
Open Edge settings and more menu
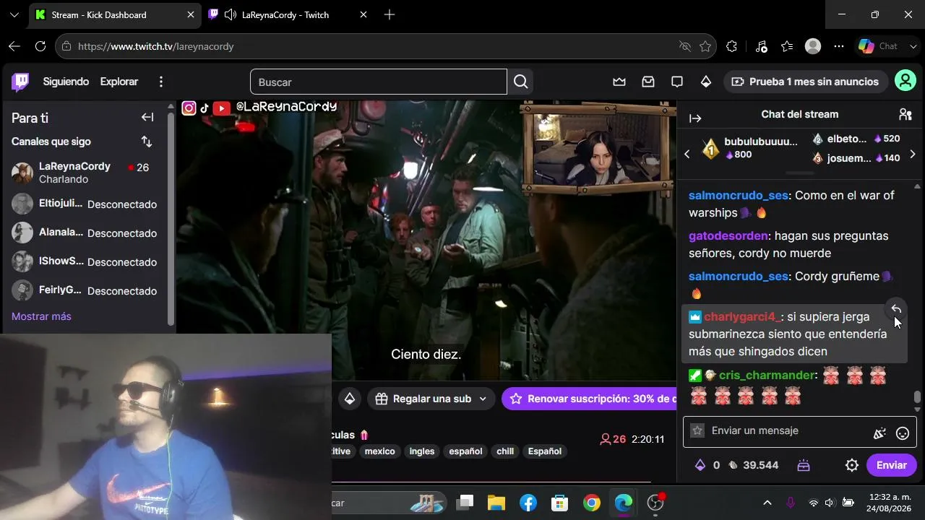tap(839, 46)
